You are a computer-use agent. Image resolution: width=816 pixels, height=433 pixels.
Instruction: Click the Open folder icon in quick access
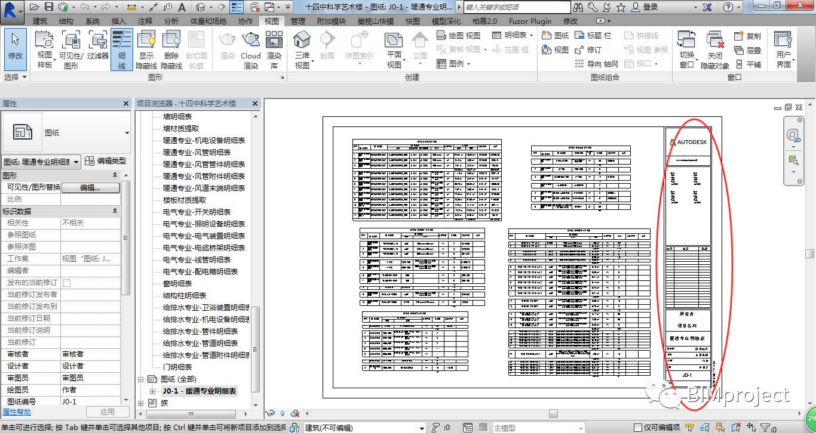pyautogui.click(x=34, y=7)
